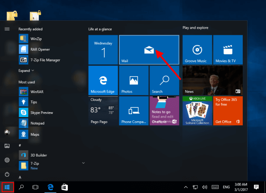The height and width of the screenshot is (193, 266).
Task: Click the 'A' letter group header
Action: point(20,177)
